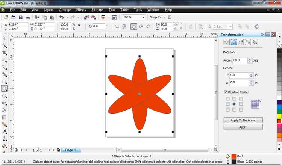This screenshot has height=165, width=282.
Task: Select the Rectangle tool
Action: tap(4, 82)
